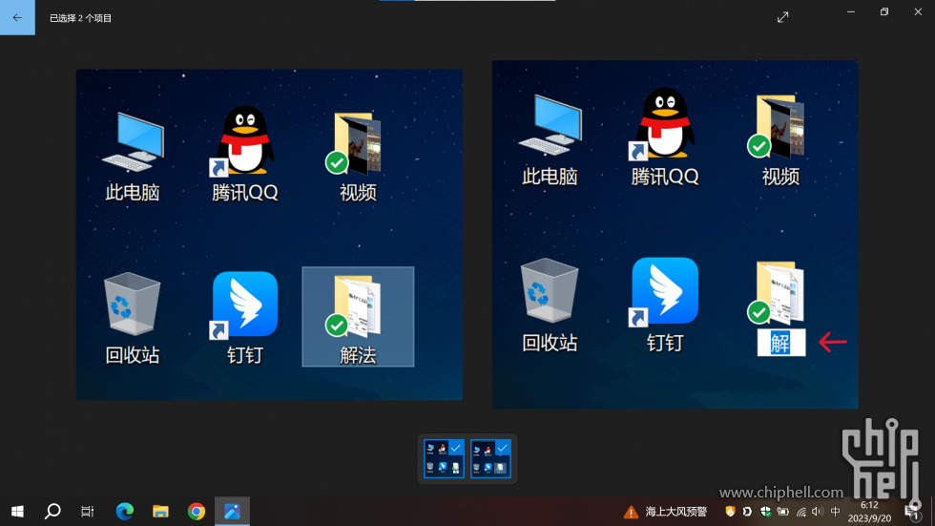Click the active Photos app taskbar icon

pyautogui.click(x=232, y=511)
